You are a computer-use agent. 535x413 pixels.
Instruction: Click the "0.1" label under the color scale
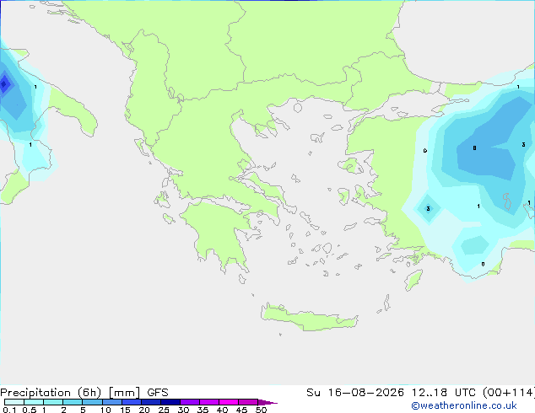(x=9, y=410)
